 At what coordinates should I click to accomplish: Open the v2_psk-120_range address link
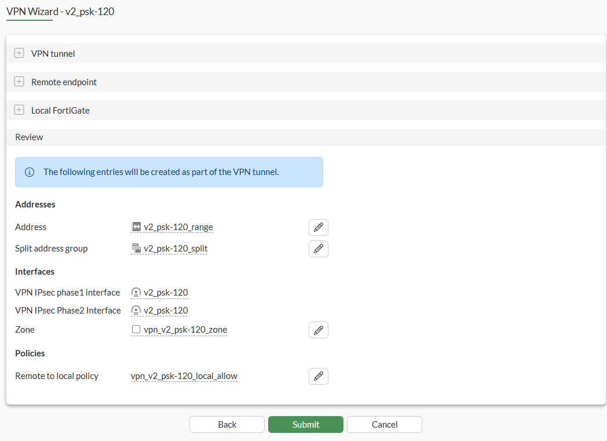click(177, 227)
